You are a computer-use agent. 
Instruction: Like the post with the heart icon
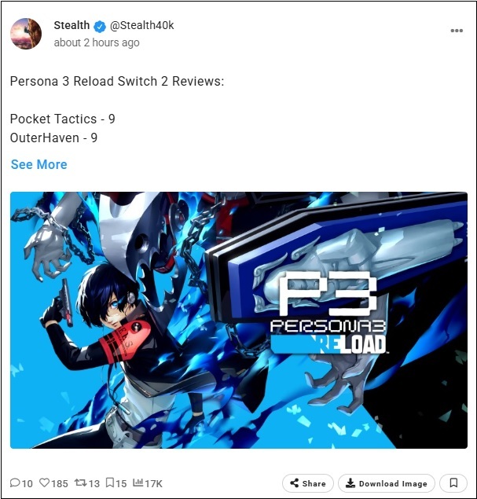[x=44, y=483]
